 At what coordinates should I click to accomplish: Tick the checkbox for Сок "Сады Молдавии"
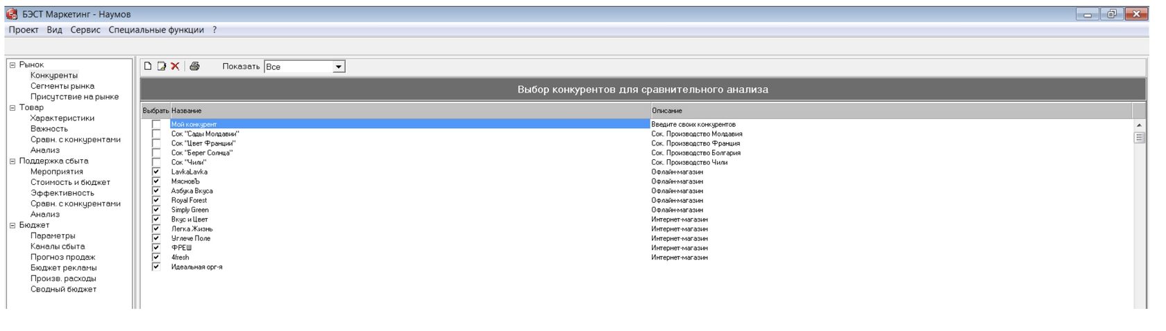coord(156,134)
